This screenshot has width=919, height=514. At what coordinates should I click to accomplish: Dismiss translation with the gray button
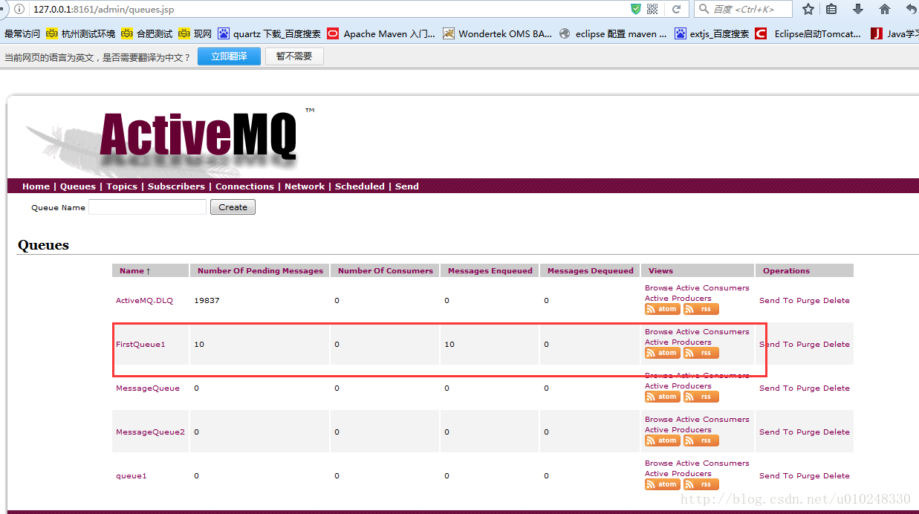pyautogui.click(x=294, y=56)
